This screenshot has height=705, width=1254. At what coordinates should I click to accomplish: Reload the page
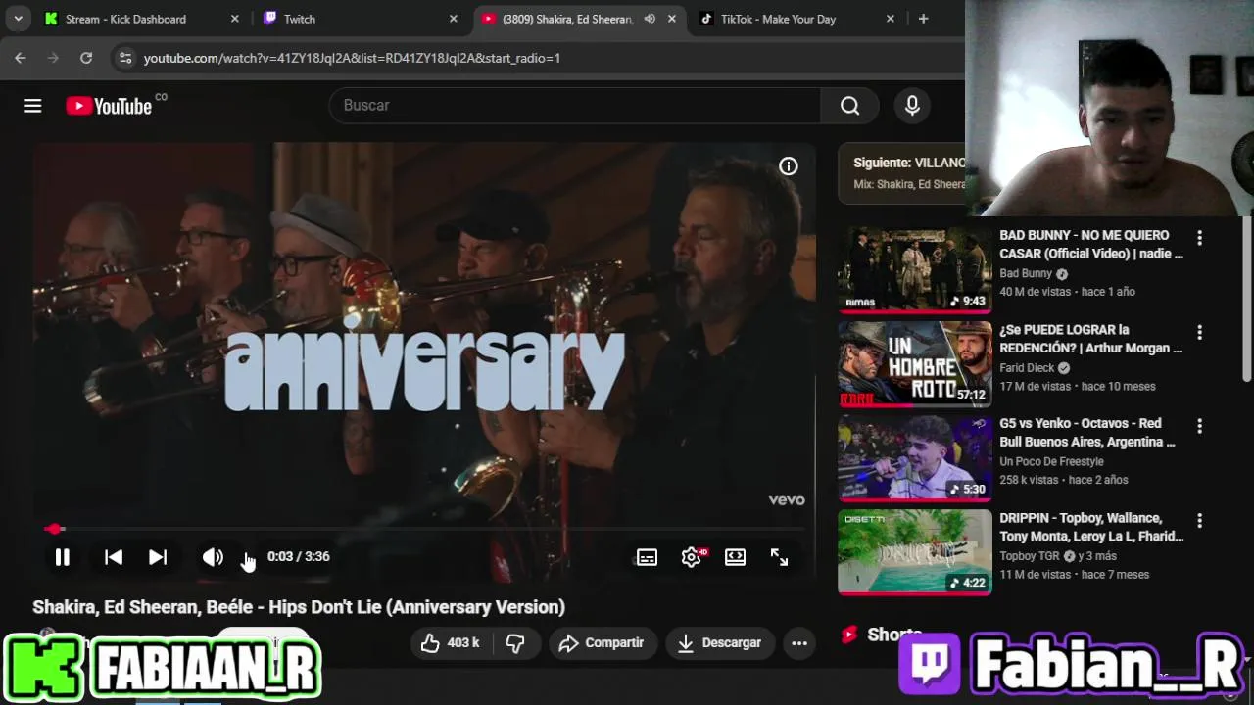pyautogui.click(x=86, y=58)
